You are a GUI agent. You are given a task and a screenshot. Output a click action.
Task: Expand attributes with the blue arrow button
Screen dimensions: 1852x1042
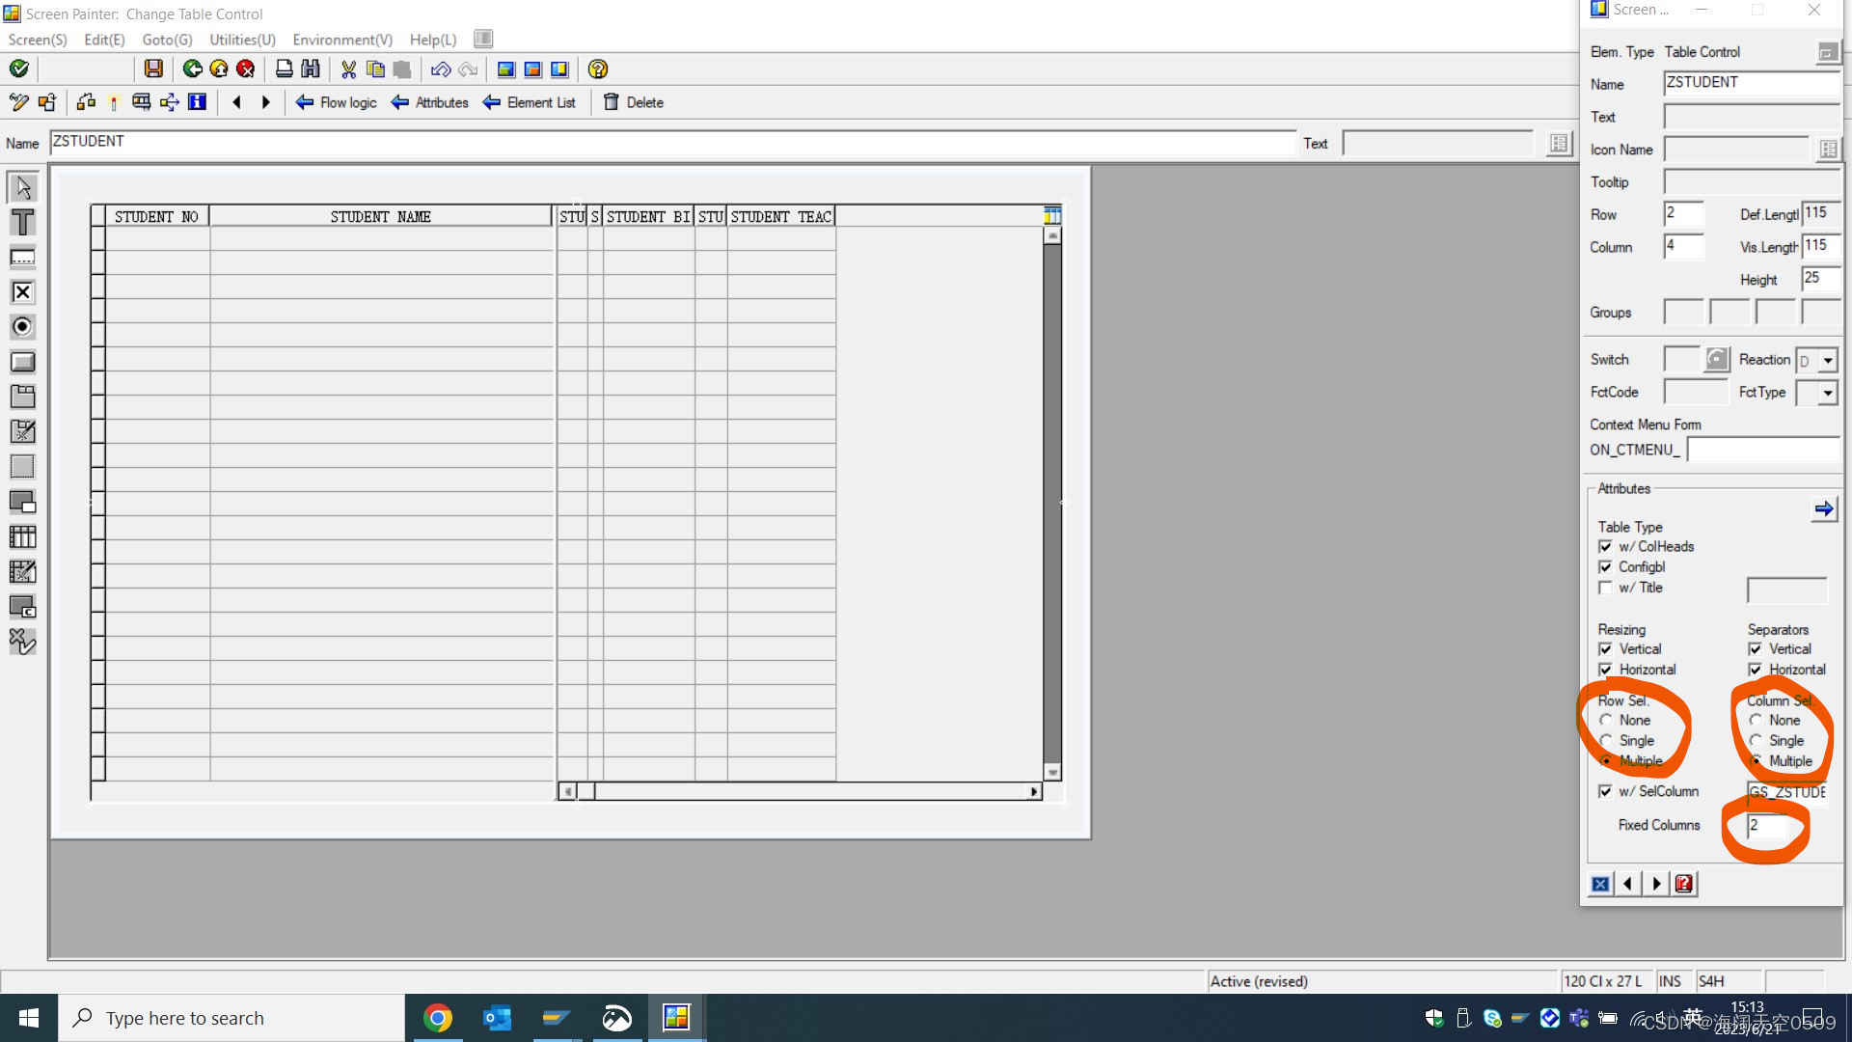click(x=1823, y=508)
